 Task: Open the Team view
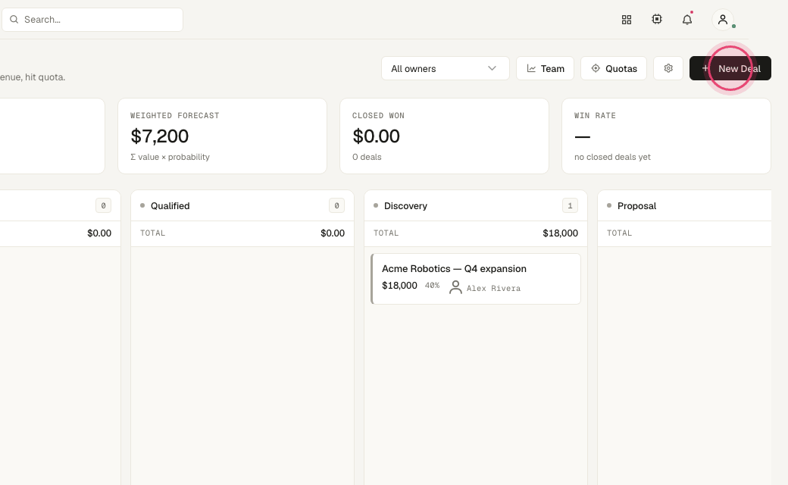546,68
